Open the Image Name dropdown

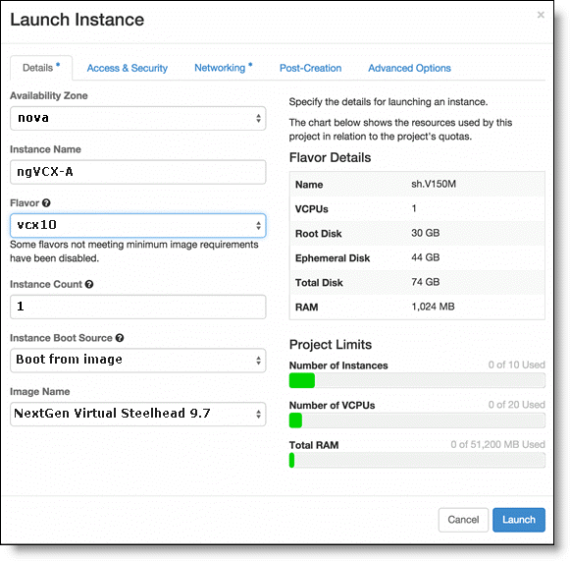click(x=137, y=415)
